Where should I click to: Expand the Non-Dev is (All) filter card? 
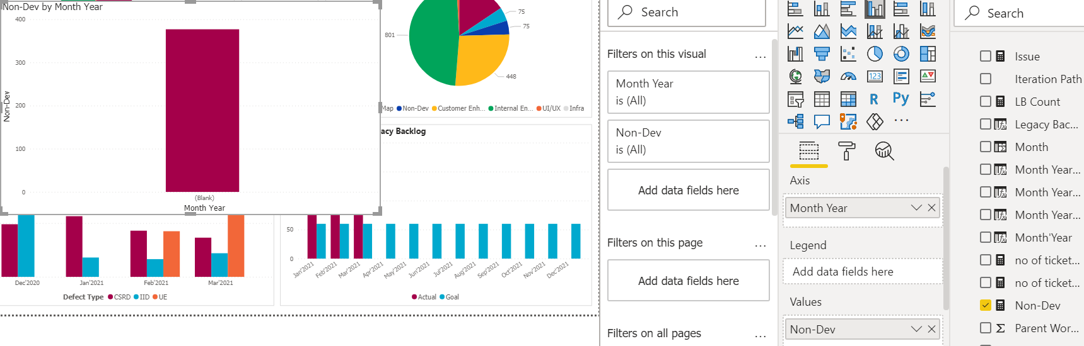688,141
